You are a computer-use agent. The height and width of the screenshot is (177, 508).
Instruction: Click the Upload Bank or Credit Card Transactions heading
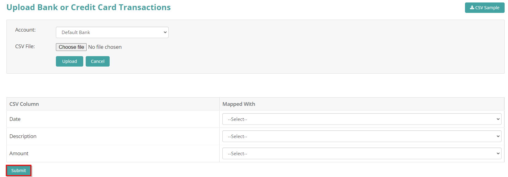[x=88, y=7]
